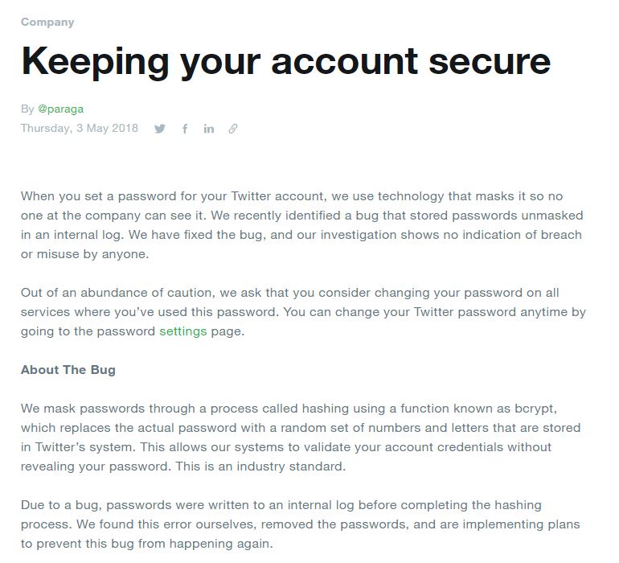619x563 pixels.
Task: Share the article on Twitter
Action: point(160,129)
